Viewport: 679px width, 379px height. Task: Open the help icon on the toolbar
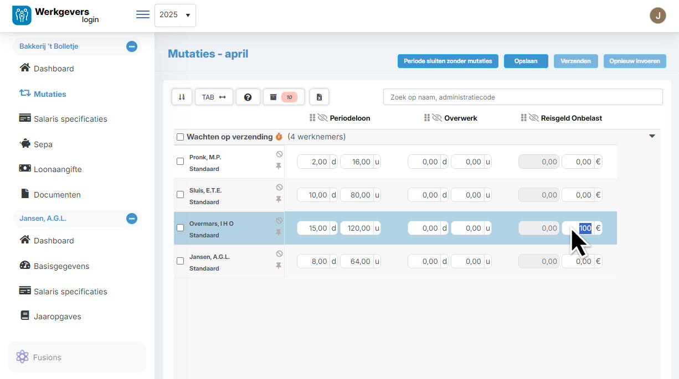248,97
